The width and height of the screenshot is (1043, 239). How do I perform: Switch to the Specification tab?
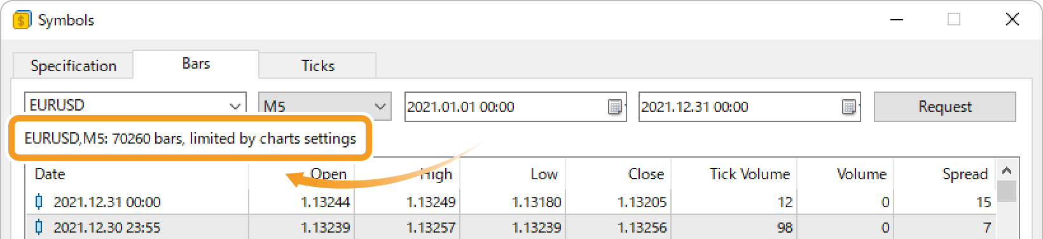click(x=73, y=66)
